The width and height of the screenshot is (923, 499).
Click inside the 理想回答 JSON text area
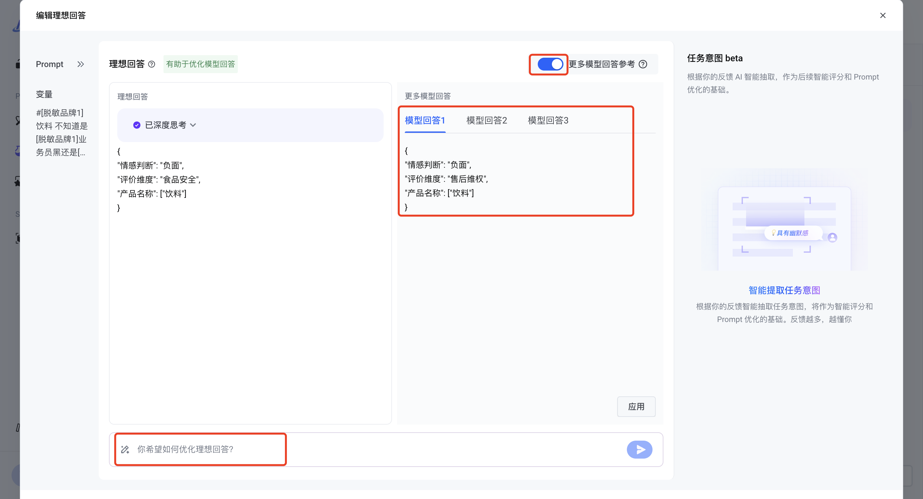[250, 287]
